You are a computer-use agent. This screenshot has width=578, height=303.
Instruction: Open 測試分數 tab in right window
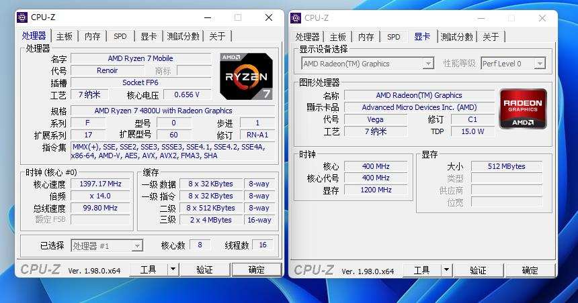tap(457, 37)
